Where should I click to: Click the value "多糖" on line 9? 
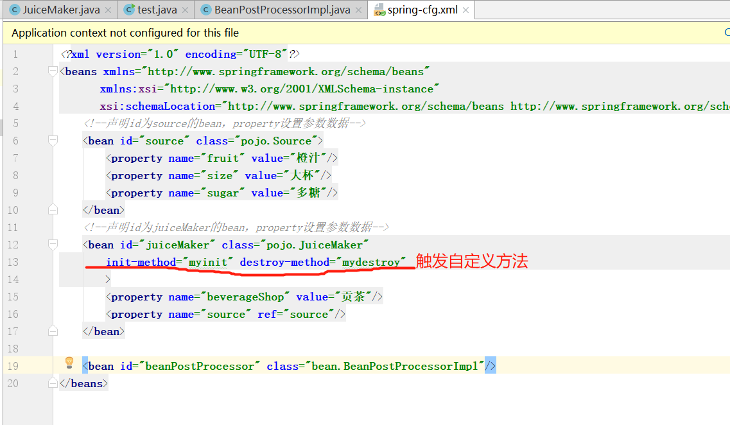[308, 193]
